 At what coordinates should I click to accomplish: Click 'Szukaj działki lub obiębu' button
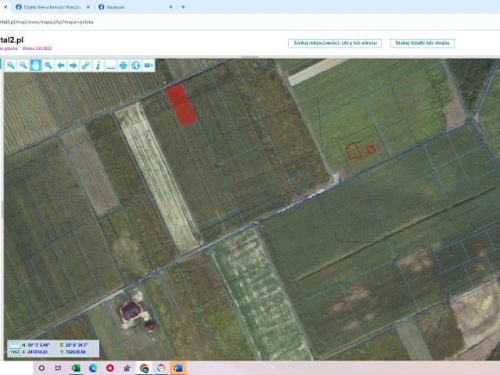click(422, 43)
